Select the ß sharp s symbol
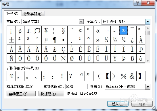The height and width of the screenshot is (111, 157). click(x=132, y=58)
